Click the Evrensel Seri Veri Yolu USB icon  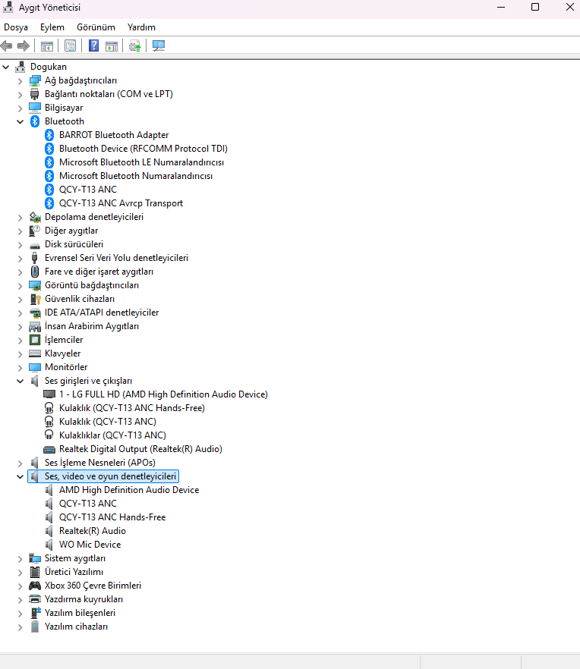coord(35,258)
